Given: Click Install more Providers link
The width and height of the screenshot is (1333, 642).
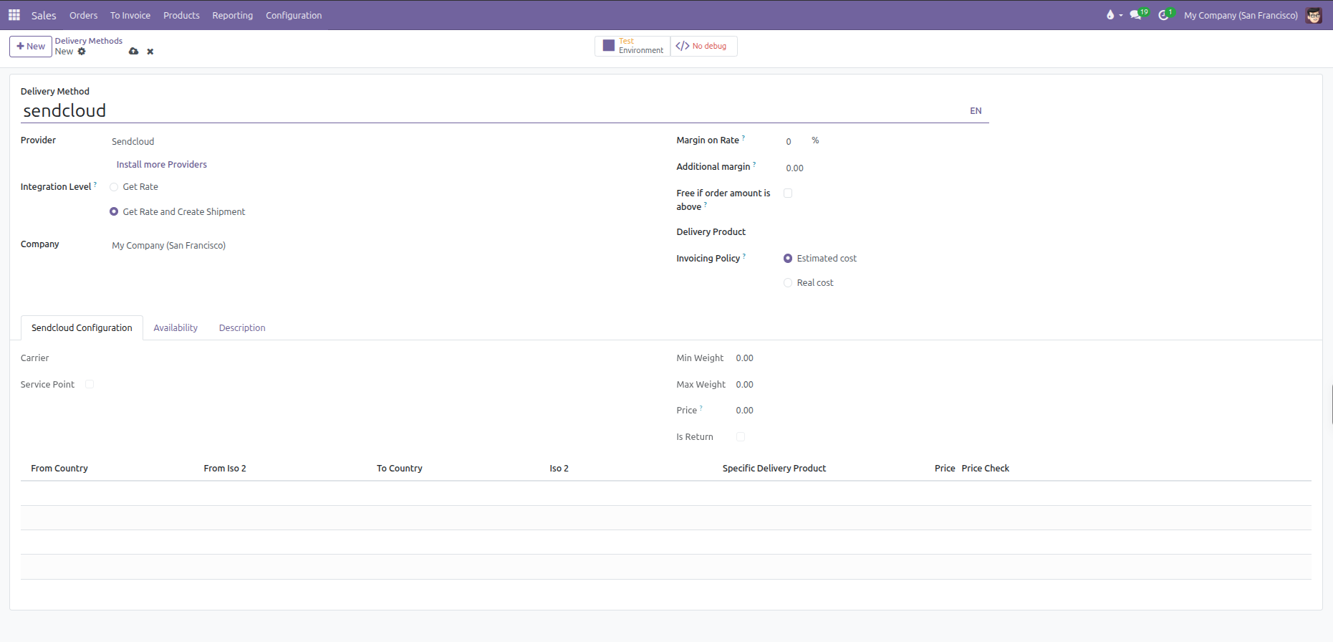Looking at the screenshot, I should (162, 165).
